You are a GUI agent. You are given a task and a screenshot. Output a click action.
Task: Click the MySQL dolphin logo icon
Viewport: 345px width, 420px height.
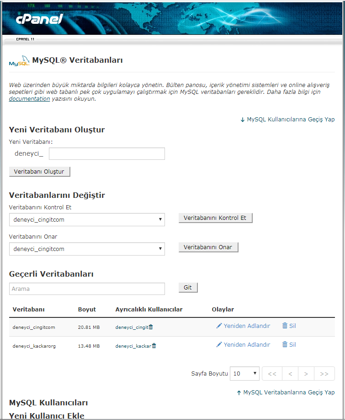[19, 61]
